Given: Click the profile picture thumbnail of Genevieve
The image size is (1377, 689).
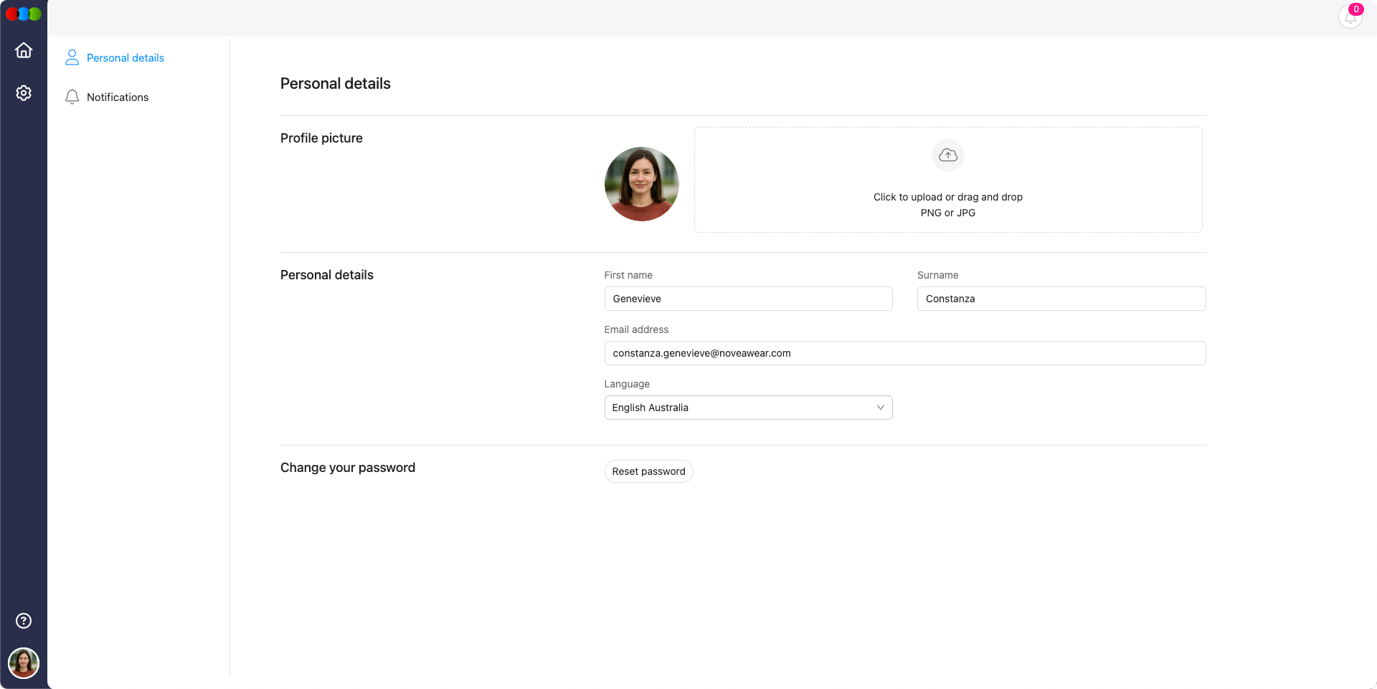Looking at the screenshot, I should click(x=641, y=184).
